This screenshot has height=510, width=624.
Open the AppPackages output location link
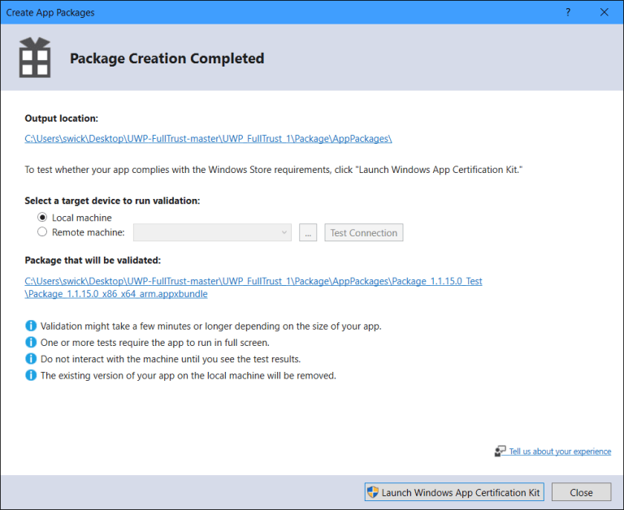tap(208, 138)
